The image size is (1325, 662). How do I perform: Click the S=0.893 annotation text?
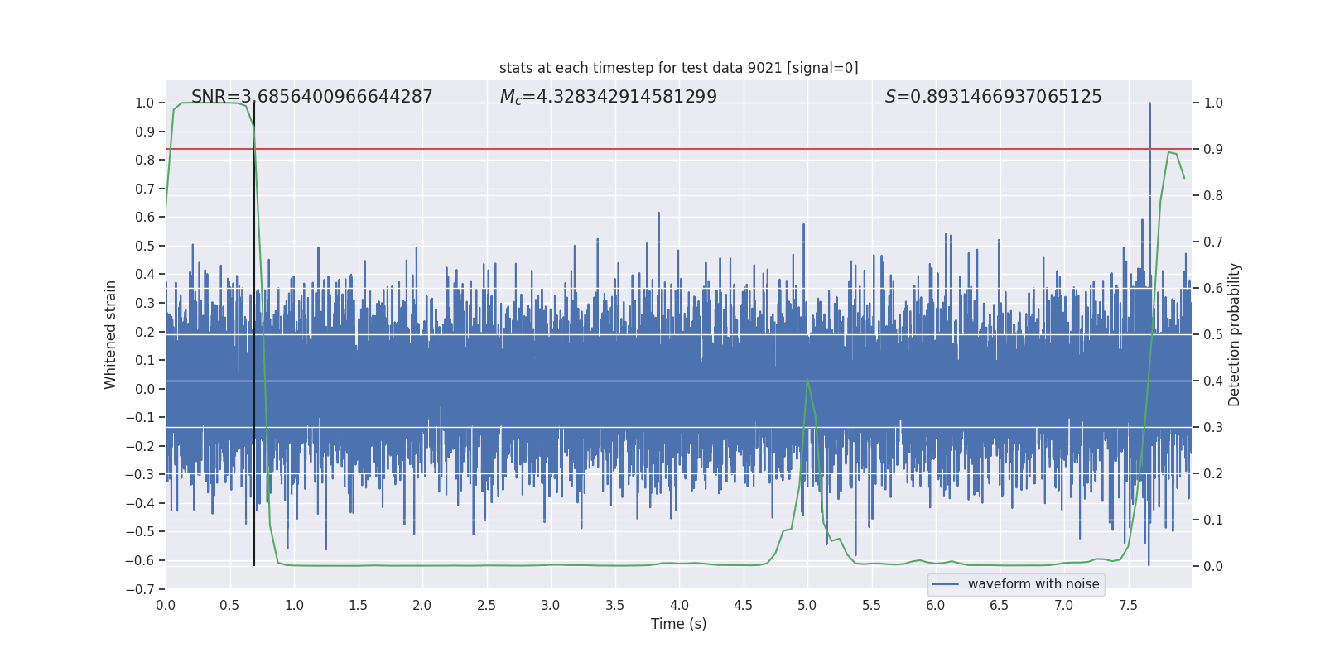tap(993, 97)
